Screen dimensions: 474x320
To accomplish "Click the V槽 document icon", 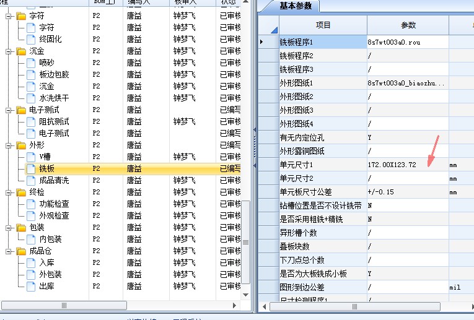I will pos(31,157).
